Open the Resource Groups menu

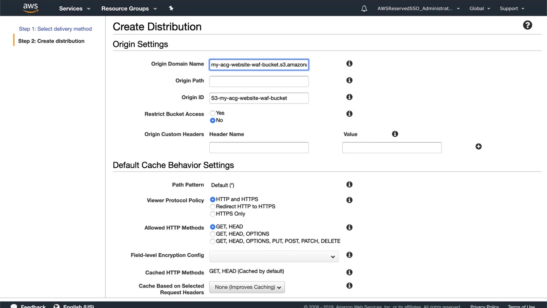pyautogui.click(x=129, y=9)
